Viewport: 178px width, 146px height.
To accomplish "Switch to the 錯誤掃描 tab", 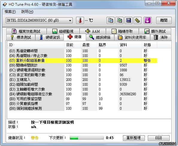I will [x=100, y=37].
